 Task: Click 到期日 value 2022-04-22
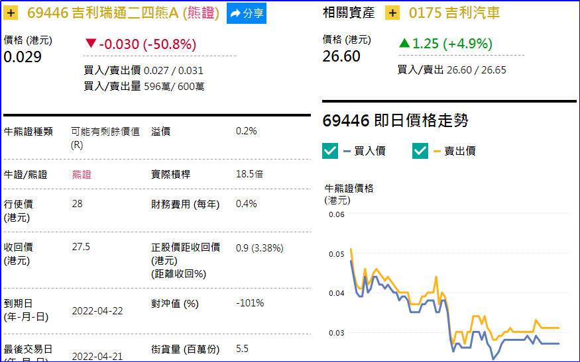pyautogui.click(x=97, y=311)
